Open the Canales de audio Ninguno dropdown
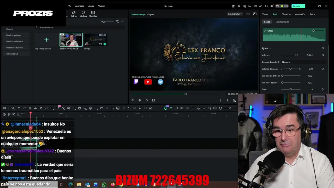Image resolution: width=334 pixels, height=188 pixels. point(303,62)
